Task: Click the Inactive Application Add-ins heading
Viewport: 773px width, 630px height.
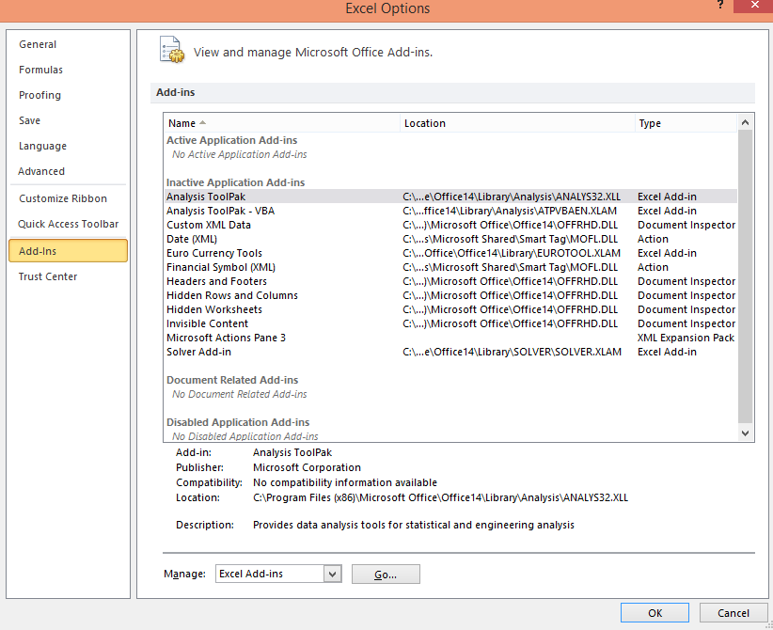Action: coord(236,182)
